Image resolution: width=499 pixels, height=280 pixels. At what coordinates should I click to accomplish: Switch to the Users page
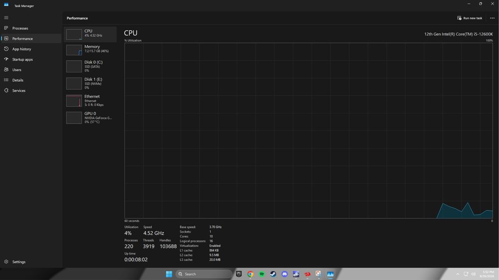click(31, 70)
